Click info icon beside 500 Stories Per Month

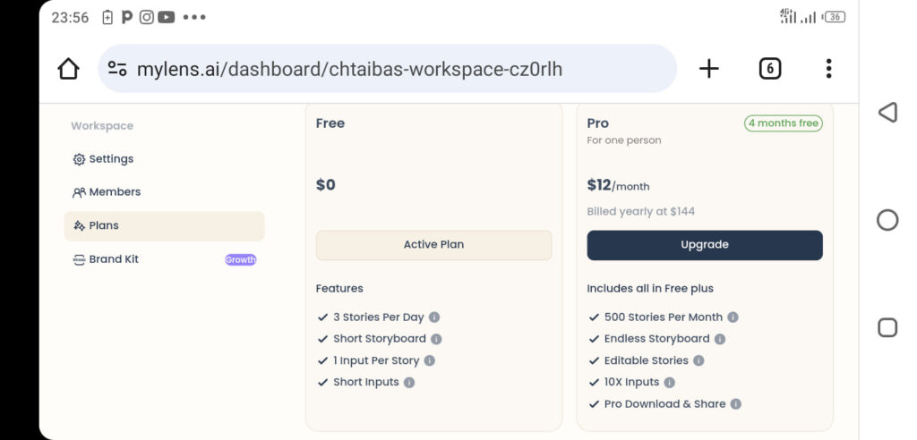[x=733, y=317]
